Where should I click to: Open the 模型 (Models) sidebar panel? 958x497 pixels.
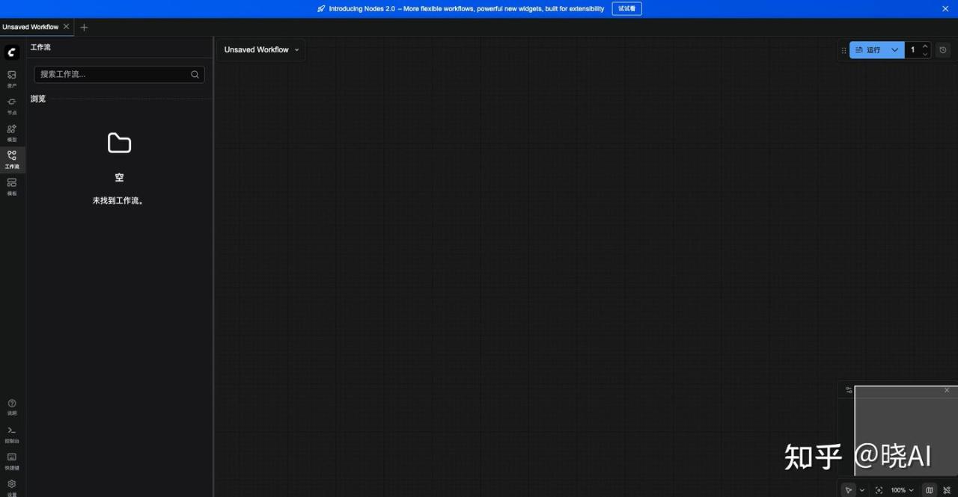coord(12,132)
